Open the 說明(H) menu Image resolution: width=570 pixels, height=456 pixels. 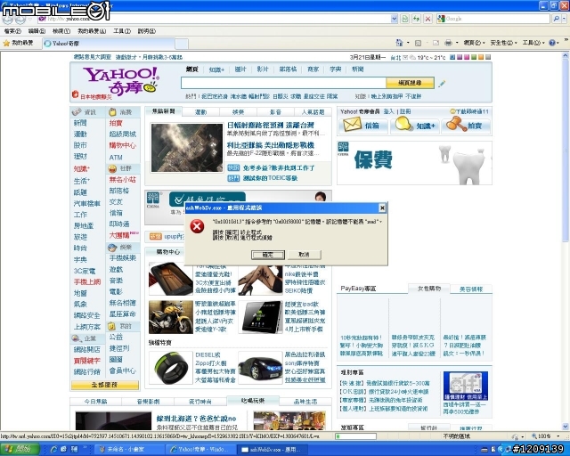click(146, 31)
